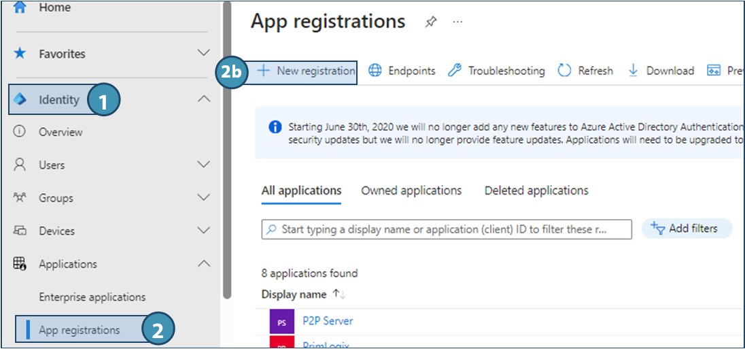Expand the Users section chevron
Screen dimensions: 745x349
click(x=203, y=165)
